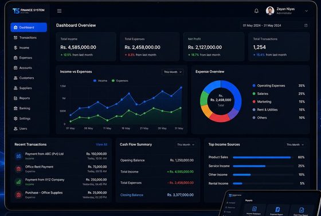The image size is (321, 216).
Task: Click Total Expenses card value Rs. 2,458,000.00
Action: [x=143, y=47]
